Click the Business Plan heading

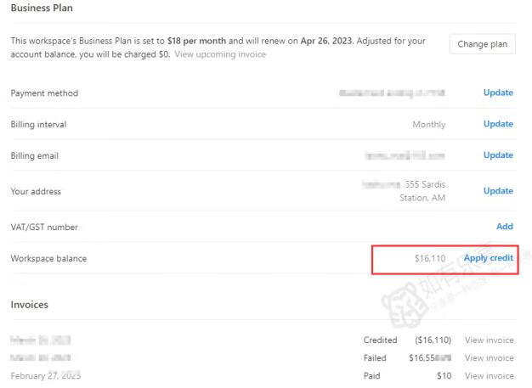[42, 8]
